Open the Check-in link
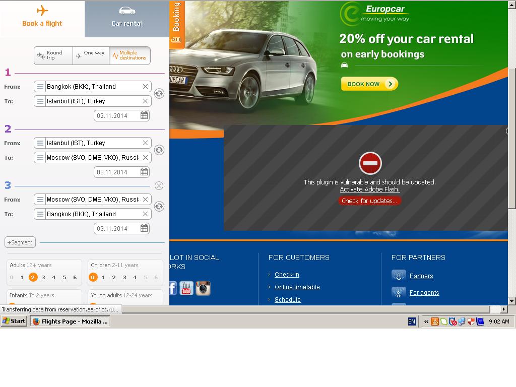516x387 pixels. click(x=287, y=275)
